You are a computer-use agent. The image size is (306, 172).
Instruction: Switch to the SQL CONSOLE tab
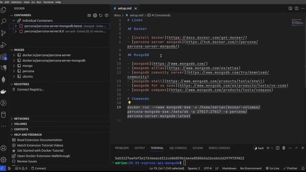[x=178, y=148]
